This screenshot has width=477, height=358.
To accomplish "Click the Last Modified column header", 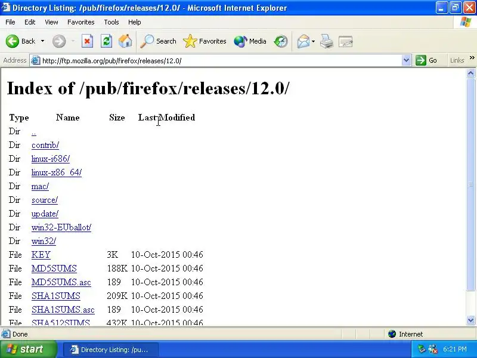I will [x=167, y=118].
